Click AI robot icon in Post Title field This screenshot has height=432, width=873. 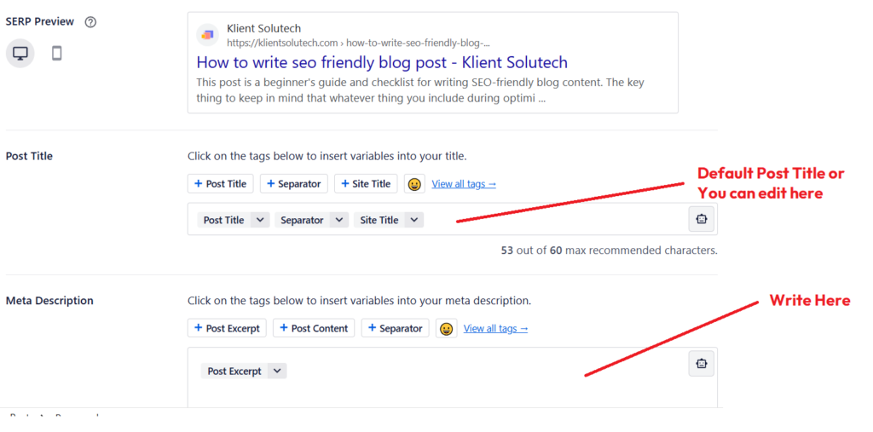tap(701, 219)
